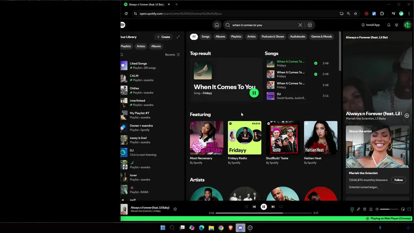The width and height of the screenshot is (414, 233).
Task: Skip to the next track
Action: click(273, 207)
